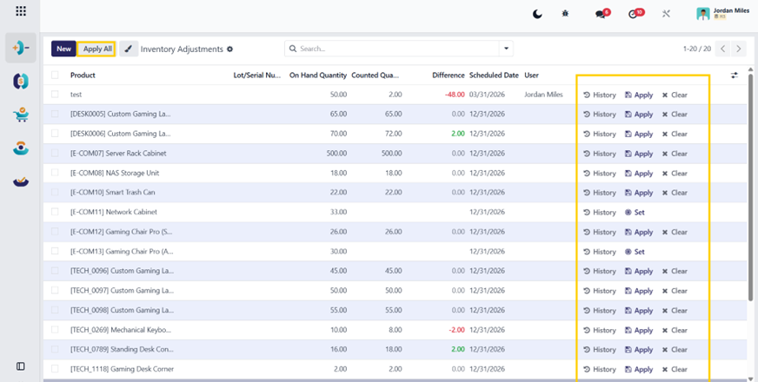Viewport: 758px width, 382px height.
Task: Clear count for Smart Trash Can
Action: click(x=675, y=193)
